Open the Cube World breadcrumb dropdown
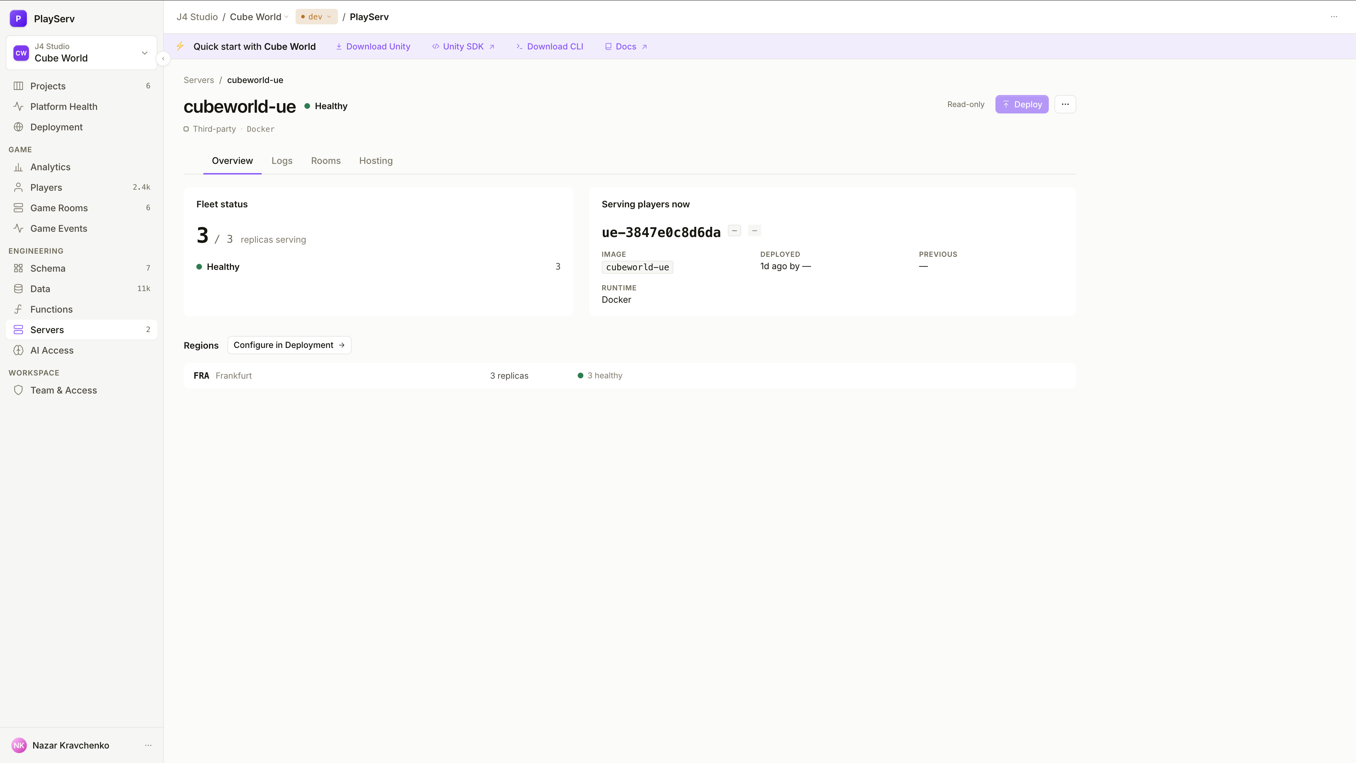Screen dimensions: 1356x763 point(259,17)
